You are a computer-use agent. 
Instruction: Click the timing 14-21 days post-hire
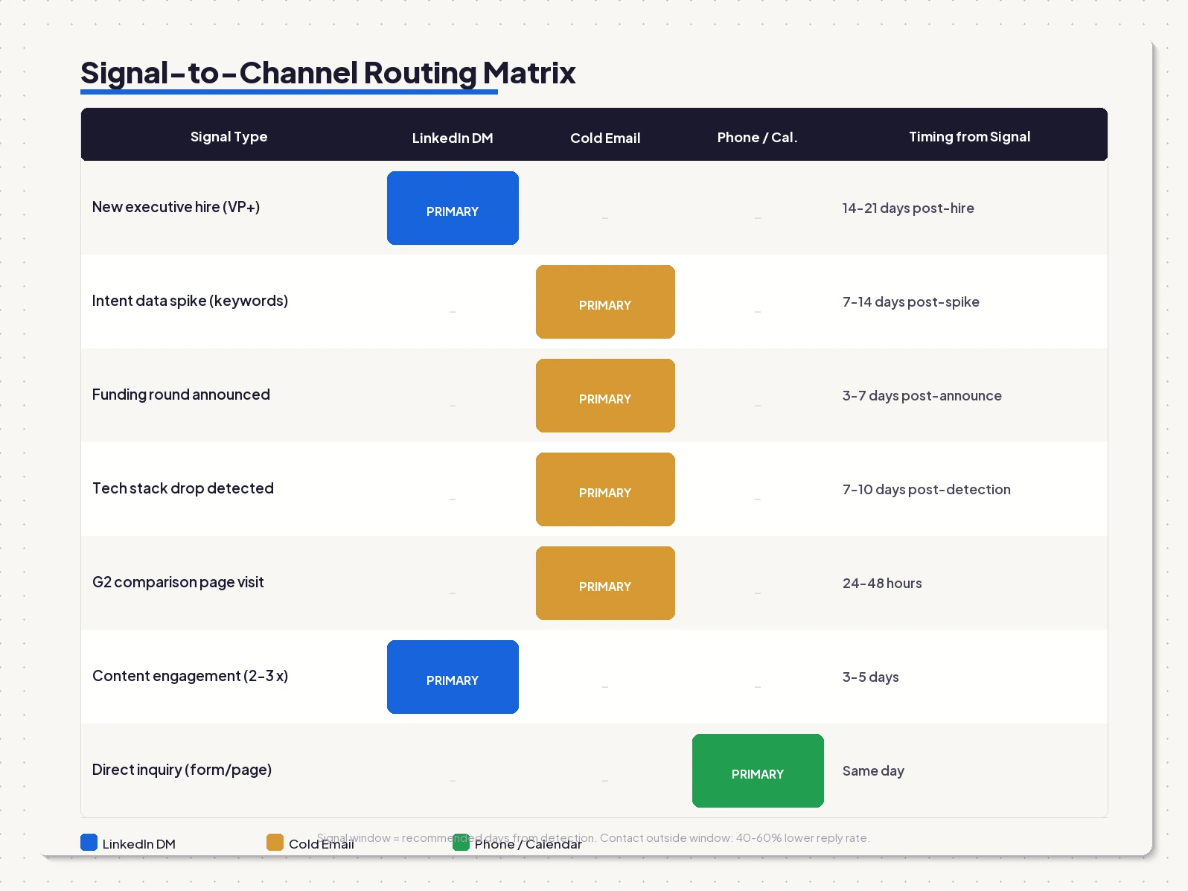point(908,208)
